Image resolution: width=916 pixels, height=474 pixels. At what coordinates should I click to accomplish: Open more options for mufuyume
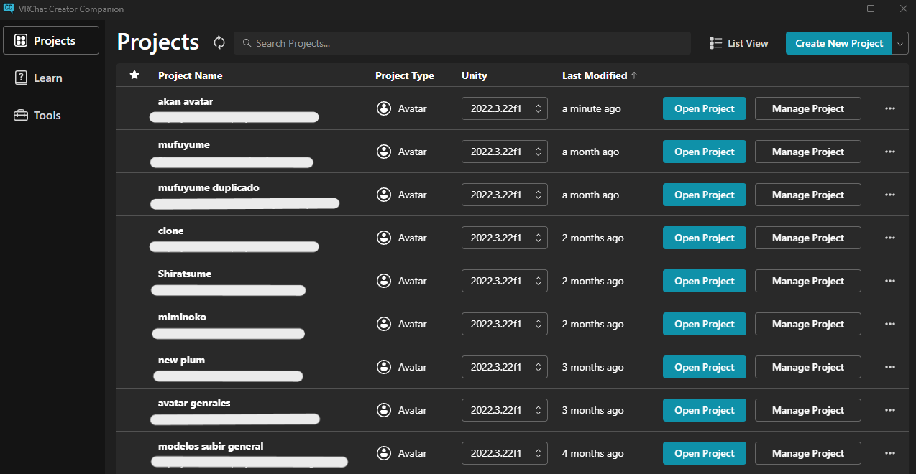(x=890, y=152)
